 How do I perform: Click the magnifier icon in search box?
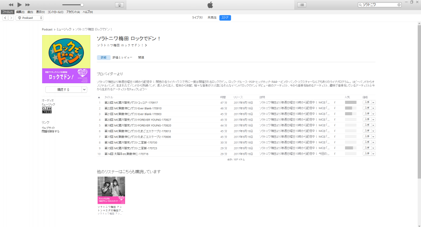click(x=360, y=5)
